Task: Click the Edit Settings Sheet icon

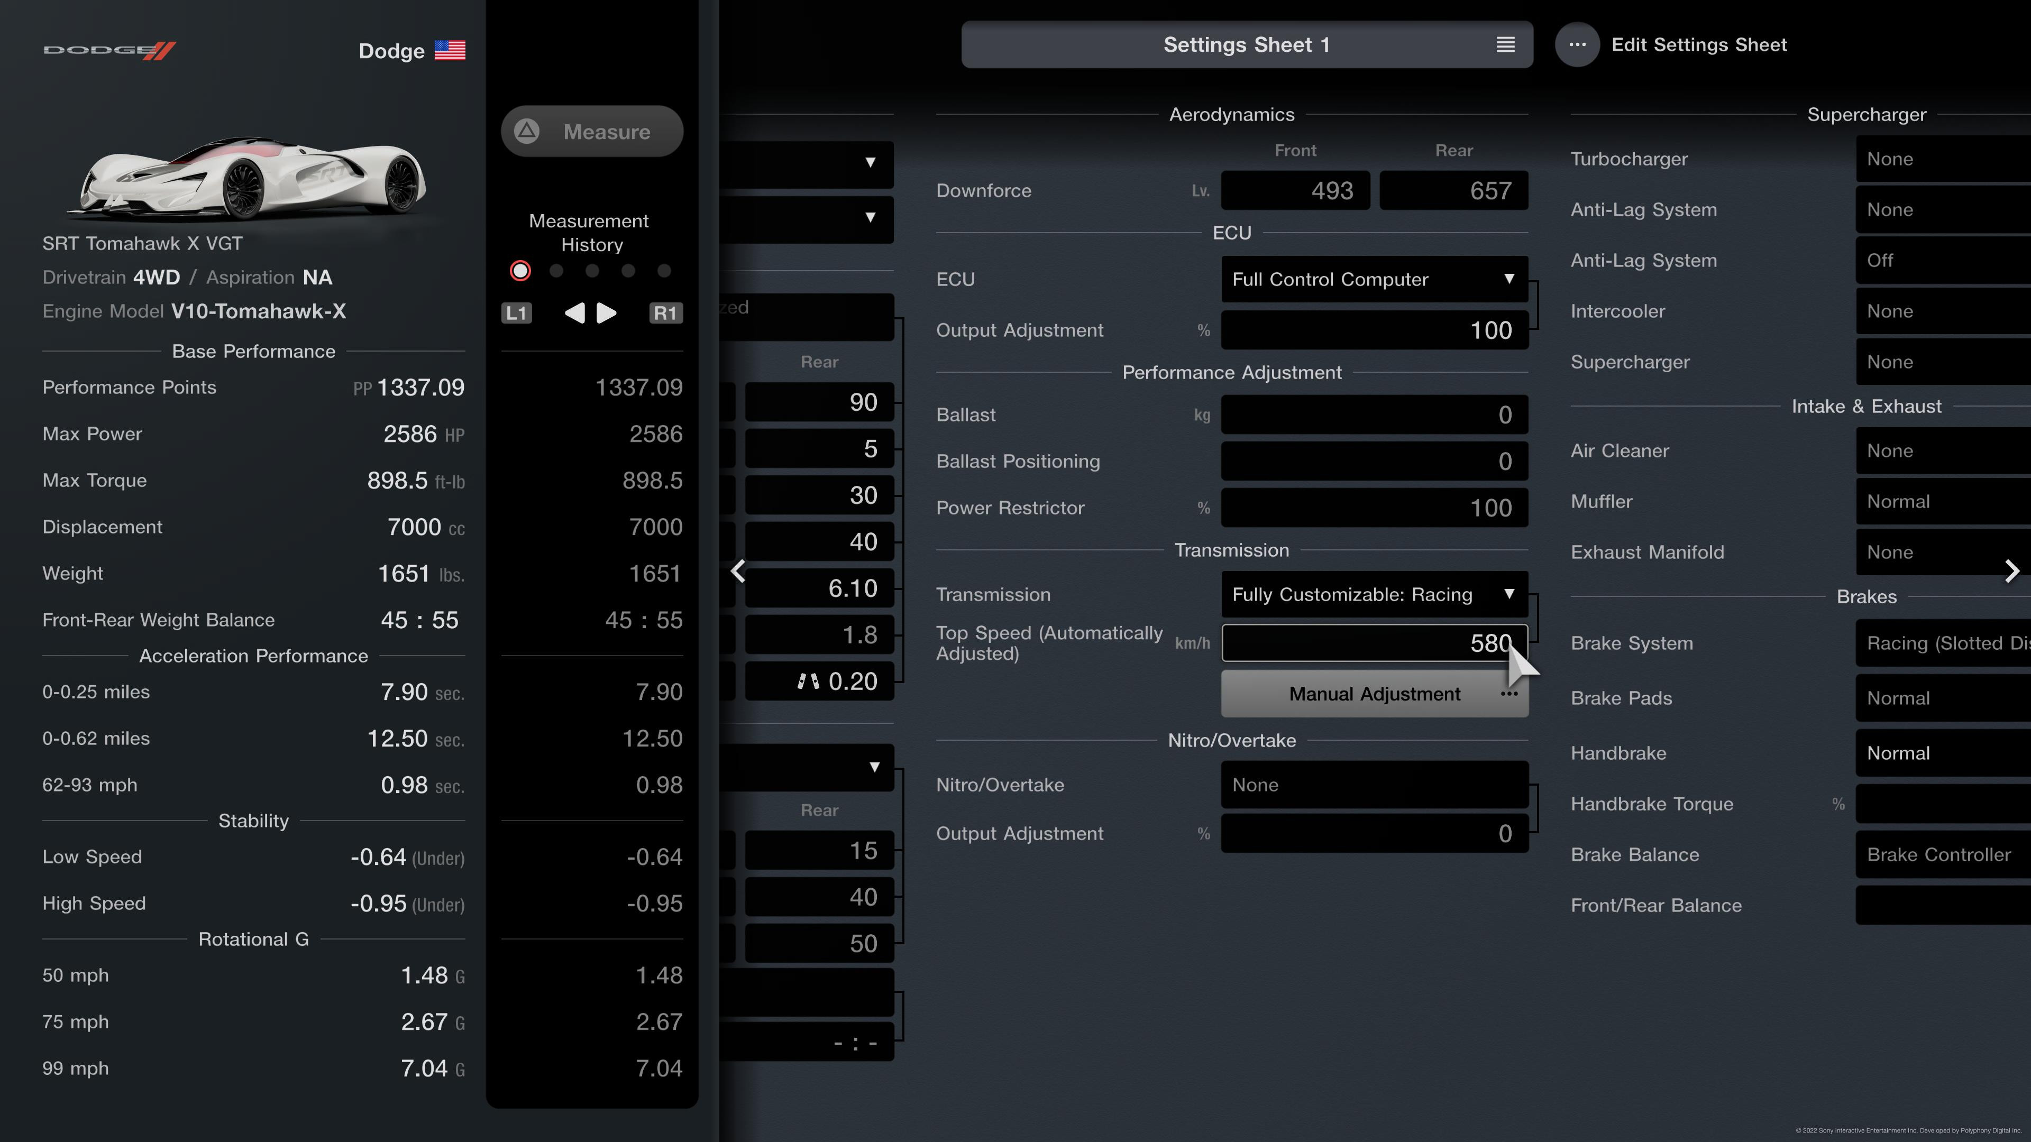Action: tap(1578, 44)
